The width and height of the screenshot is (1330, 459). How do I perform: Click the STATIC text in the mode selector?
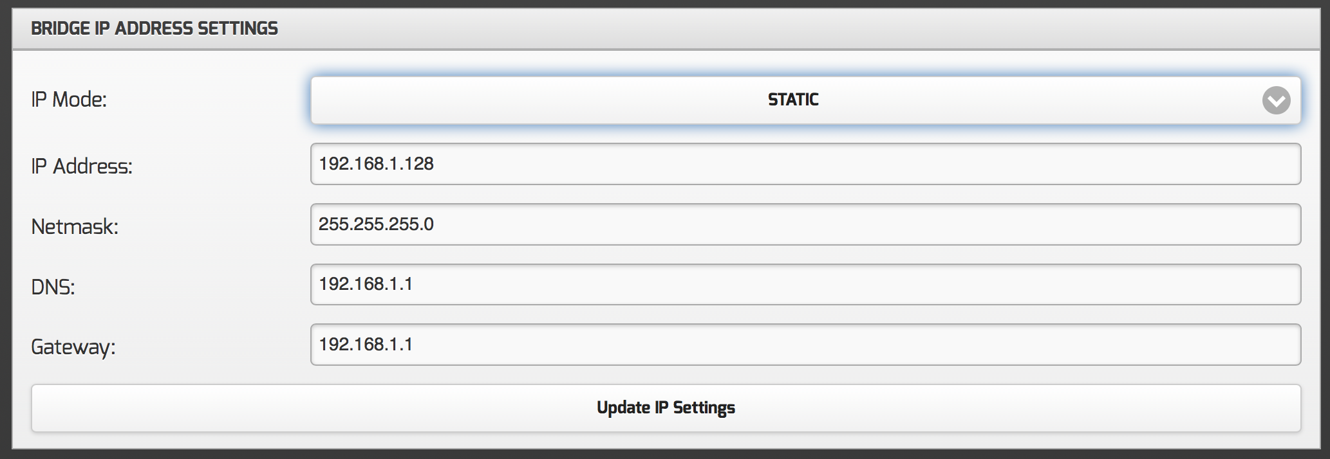point(793,100)
